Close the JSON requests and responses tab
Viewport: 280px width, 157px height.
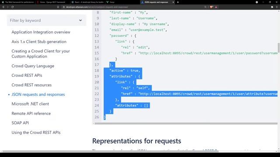(x=173, y=2)
